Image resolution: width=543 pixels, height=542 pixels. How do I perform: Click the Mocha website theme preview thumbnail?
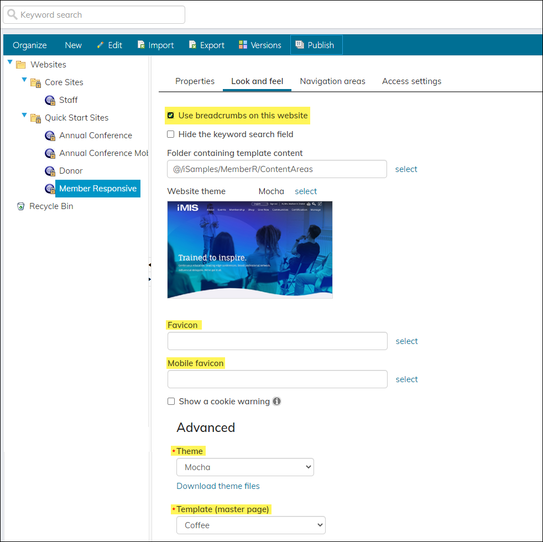pos(250,249)
